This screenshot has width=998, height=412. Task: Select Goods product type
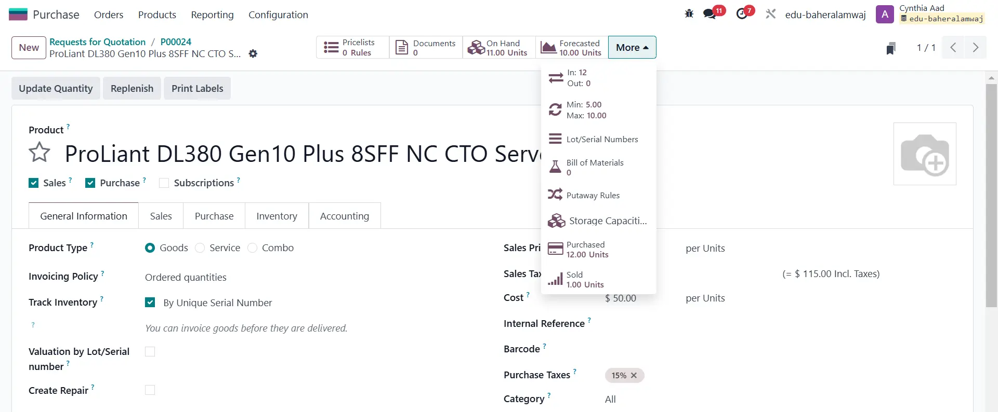(150, 248)
